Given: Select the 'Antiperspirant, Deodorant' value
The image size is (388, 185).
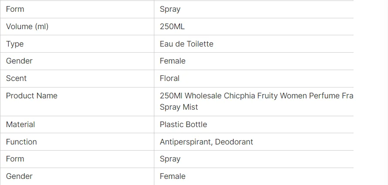Looking at the screenshot, I should [x=206, y=142].
